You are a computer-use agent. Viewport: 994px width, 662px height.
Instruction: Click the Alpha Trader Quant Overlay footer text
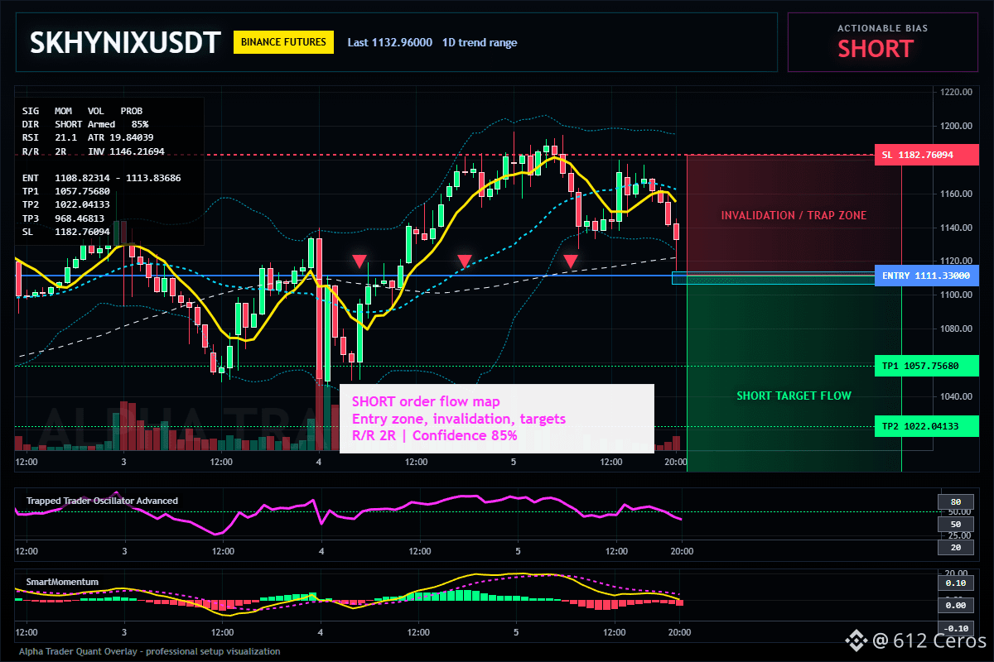(x=150, y=651)
